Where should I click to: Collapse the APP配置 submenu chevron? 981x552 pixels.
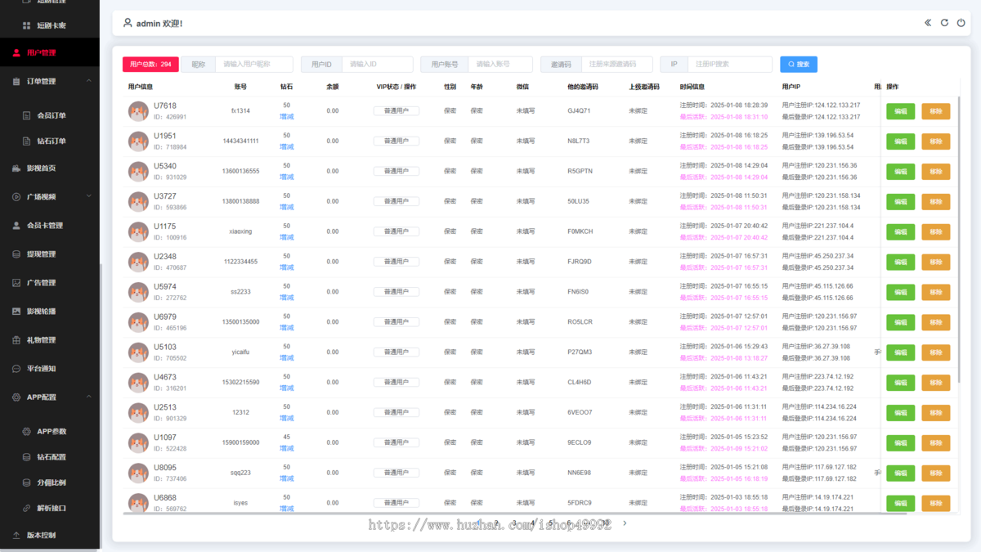point(89,397)
